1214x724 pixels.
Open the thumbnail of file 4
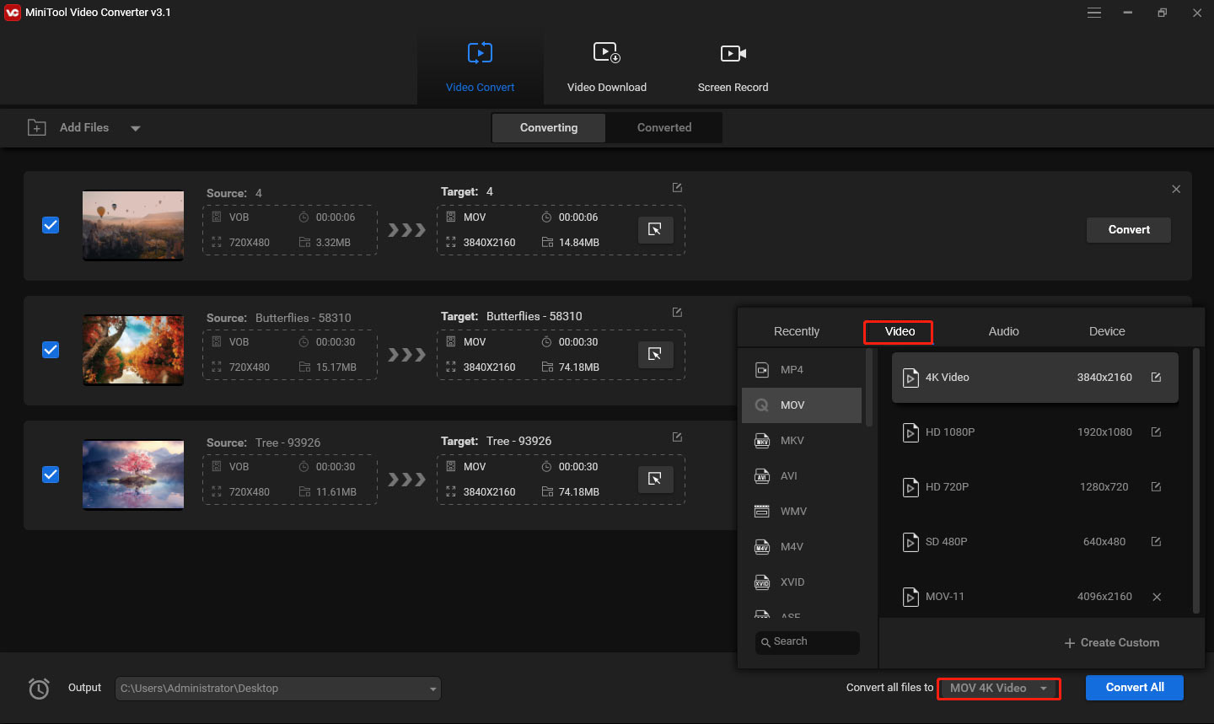(x=133, y=225)
